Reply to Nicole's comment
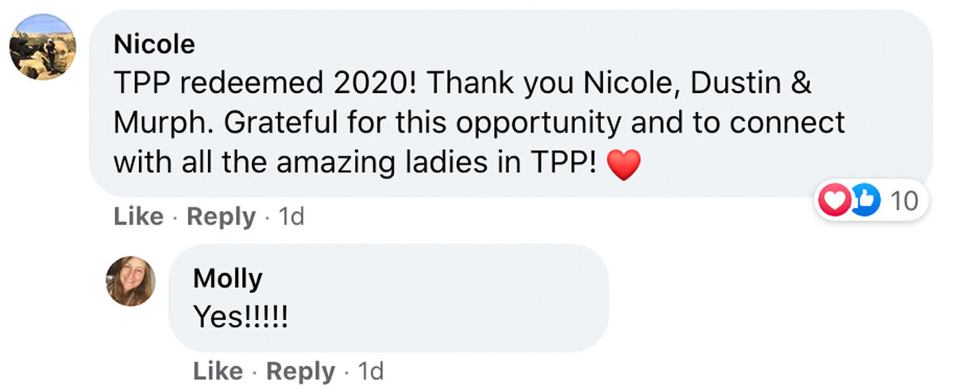The image size is (953, 389). (x=221, y=217)
